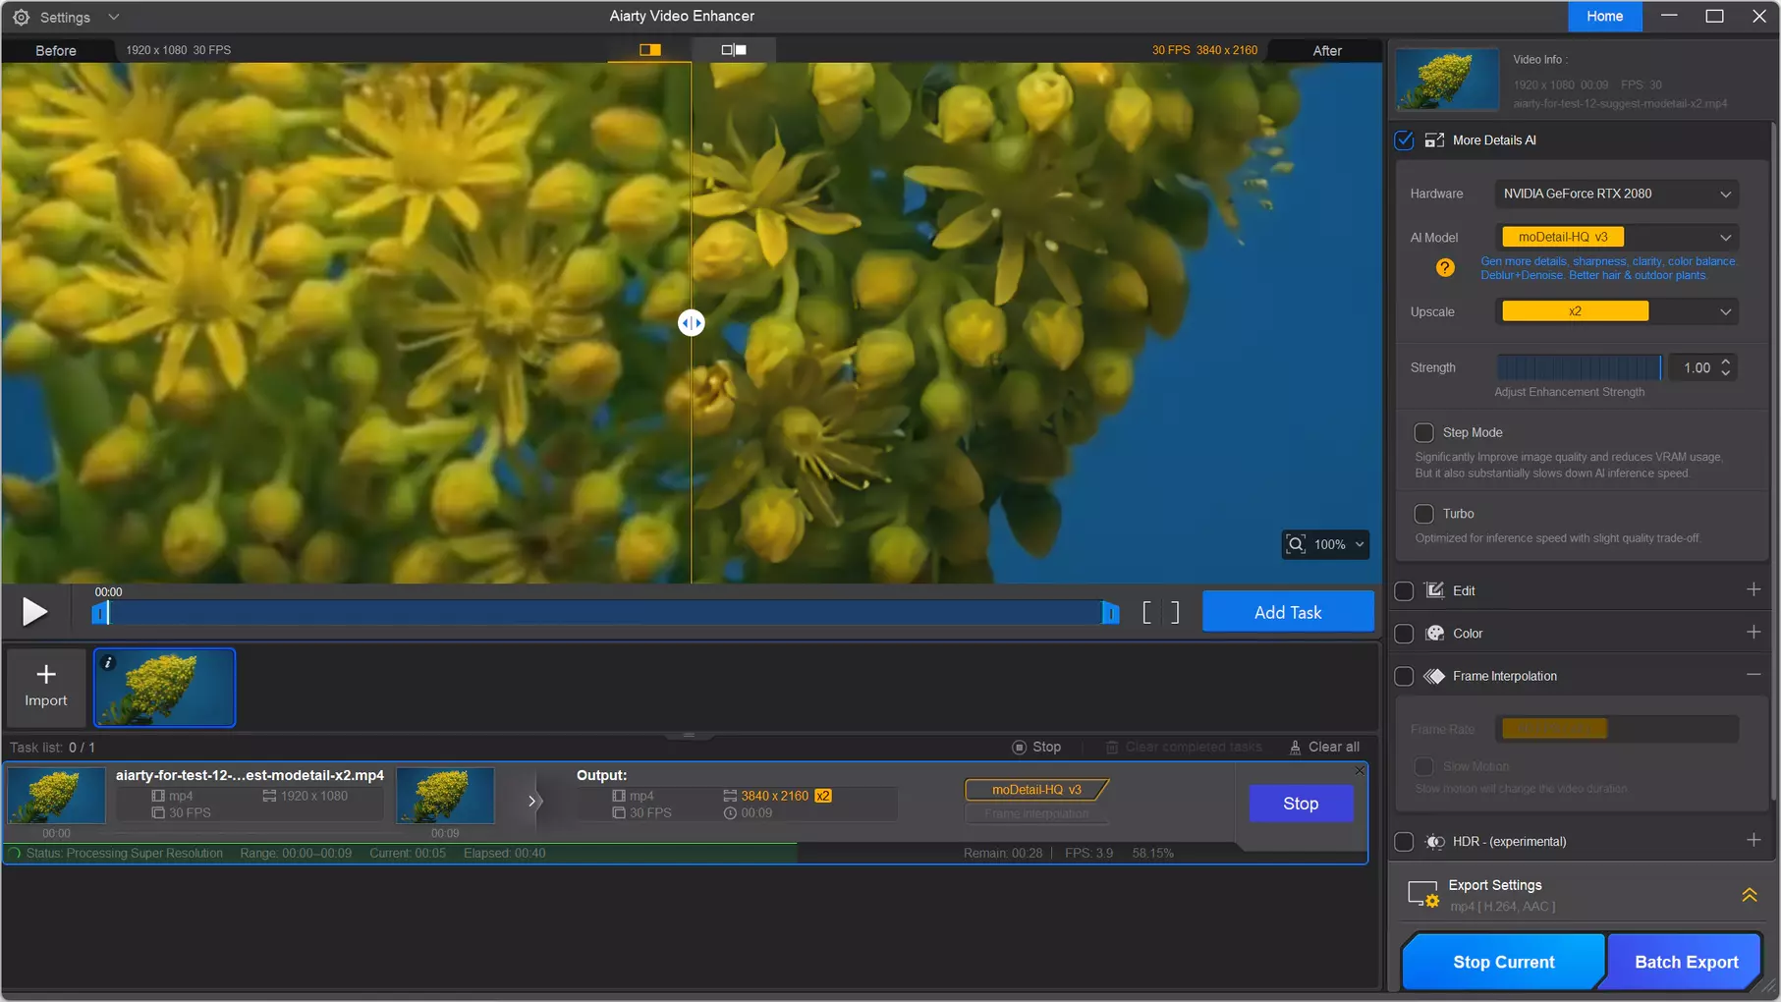This screenshot has width=1781, height=1002.
Task: Click the Stop Current button
Action: point(1503,963)
